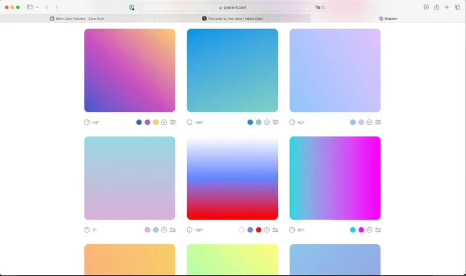
Task: Click the angle dial icon for 0° gradient
Action: coord(87,230)
